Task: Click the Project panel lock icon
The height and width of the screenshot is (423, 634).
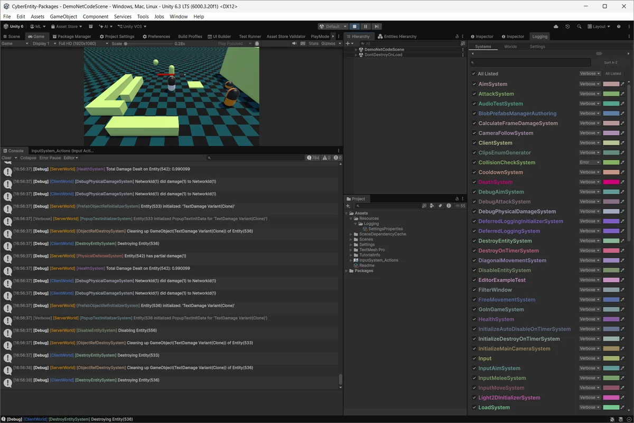Action: click(457, 199)
